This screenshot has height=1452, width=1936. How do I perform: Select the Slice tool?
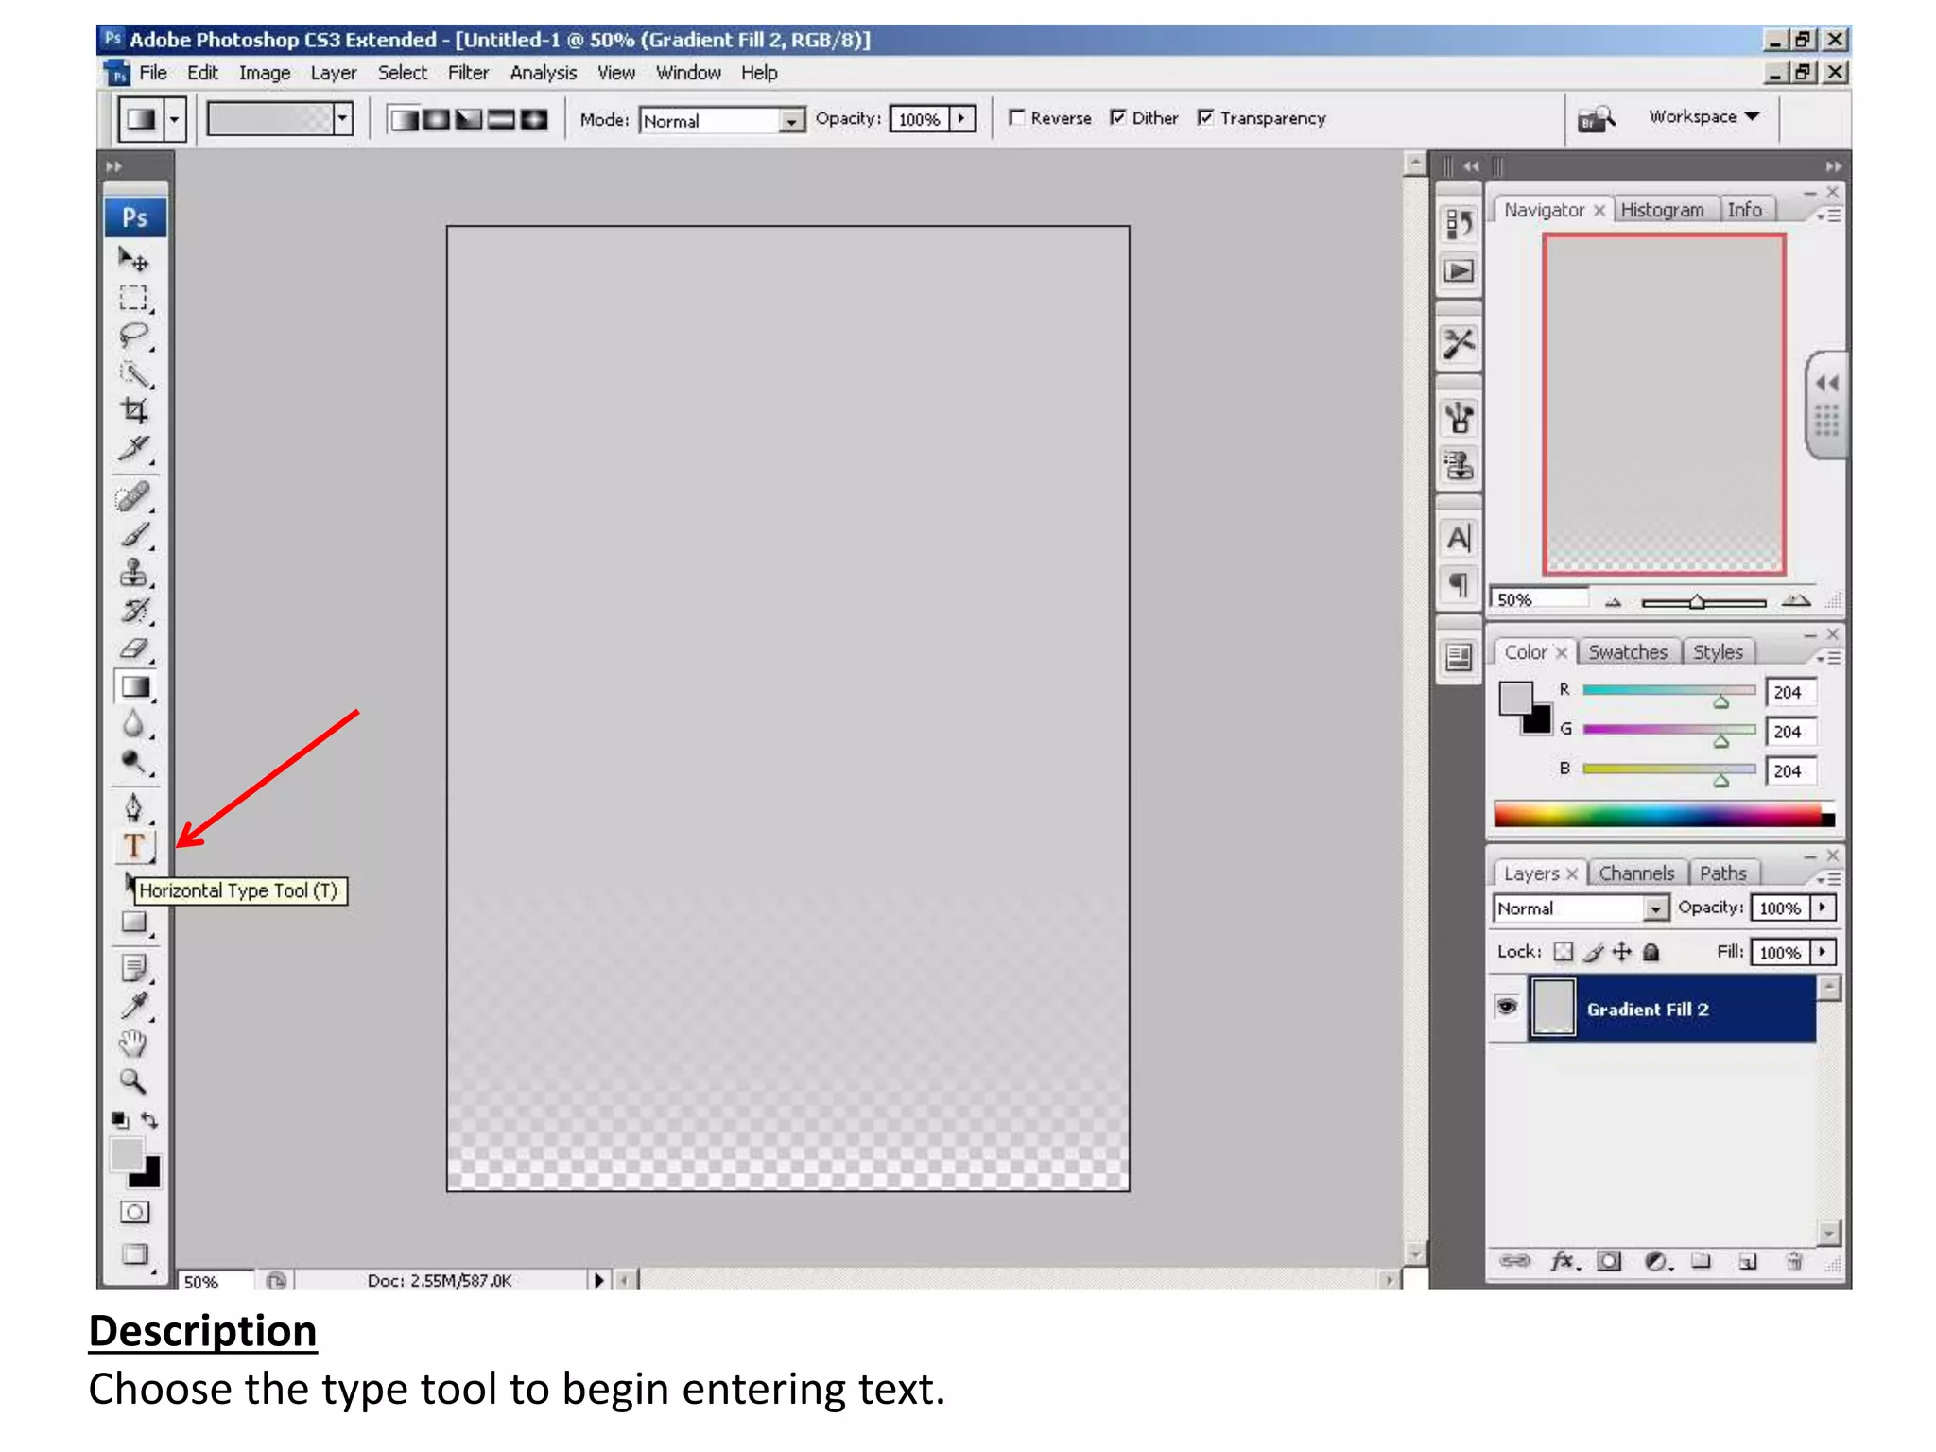tap(134, 449)
